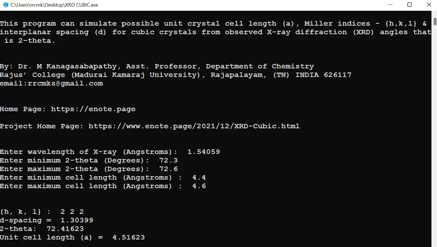Screen dimensions: 437x247
Task: Click the maximum cell length value 4.6
Action: 199,186
